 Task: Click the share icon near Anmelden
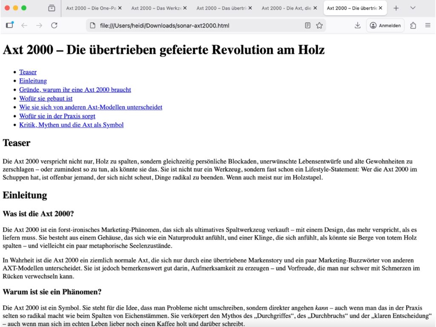413,25
